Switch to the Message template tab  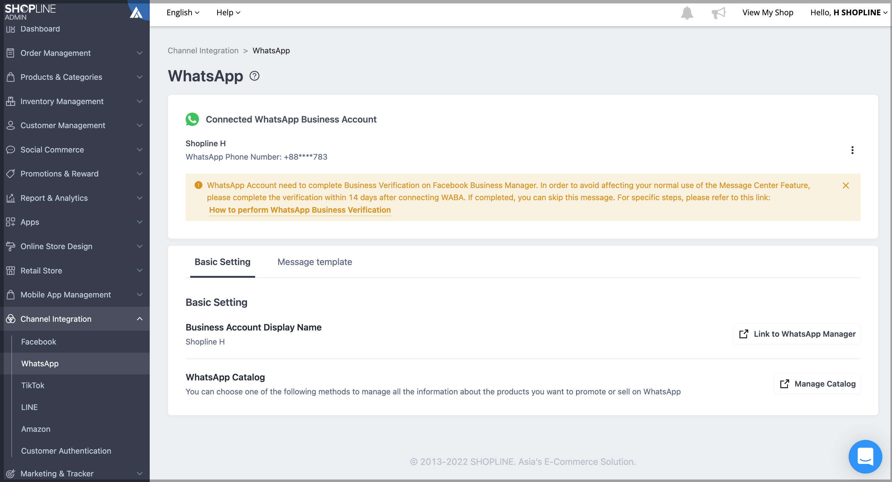(x=314, y=262)
